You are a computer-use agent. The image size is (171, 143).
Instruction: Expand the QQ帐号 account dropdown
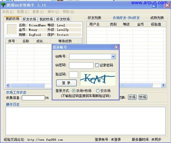coord(113,57)
